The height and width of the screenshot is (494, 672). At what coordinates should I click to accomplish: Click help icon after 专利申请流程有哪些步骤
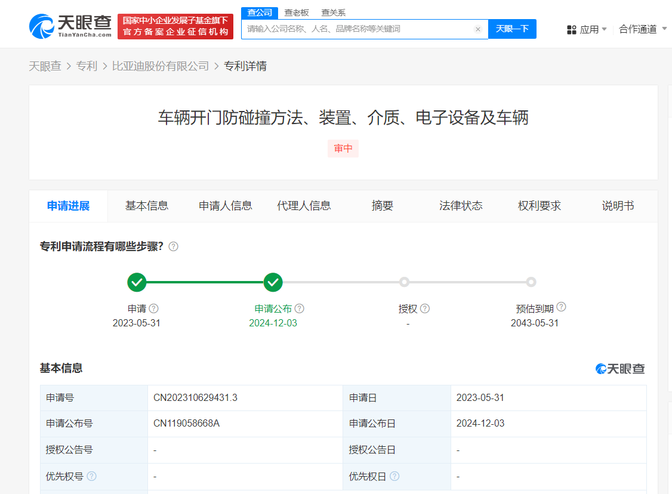point(174,246)
